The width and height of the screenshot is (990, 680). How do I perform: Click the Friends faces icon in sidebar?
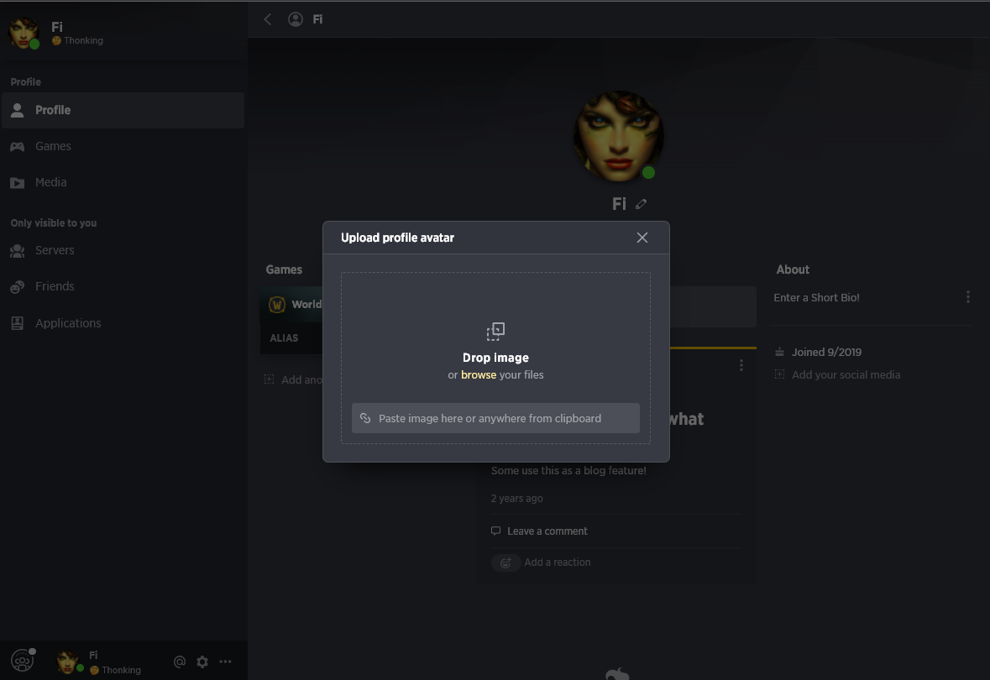point(17,286)
